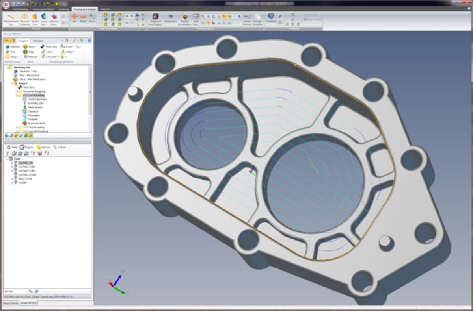Open the Setup dropdown
The width and height of the screenshot is (473, 311).
12,57
